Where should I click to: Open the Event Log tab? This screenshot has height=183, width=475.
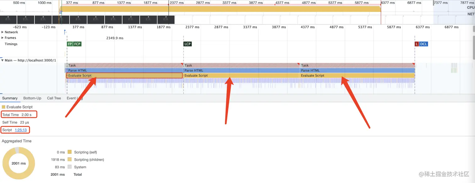[75, 98]
